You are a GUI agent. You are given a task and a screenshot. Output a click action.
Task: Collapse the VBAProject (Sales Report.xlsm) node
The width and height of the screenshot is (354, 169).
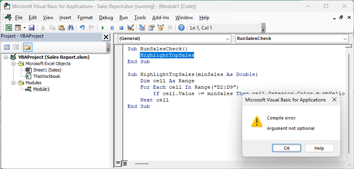[x=6, y=57]
